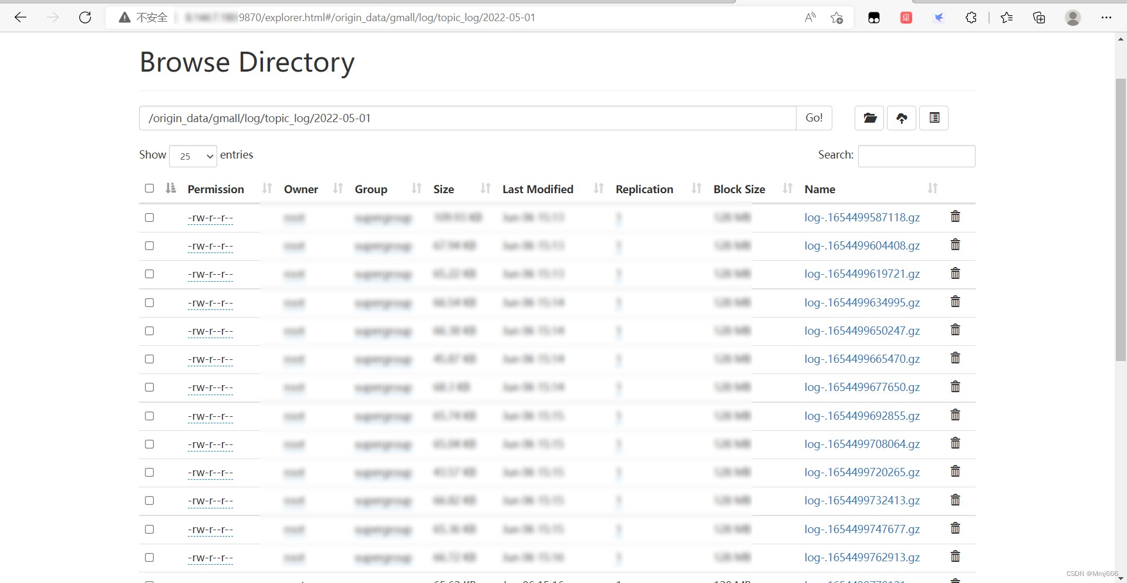Screen dimensions: 1127x583
Task: Toggle the select-all checkbox in table header
Action: [150, 188]
